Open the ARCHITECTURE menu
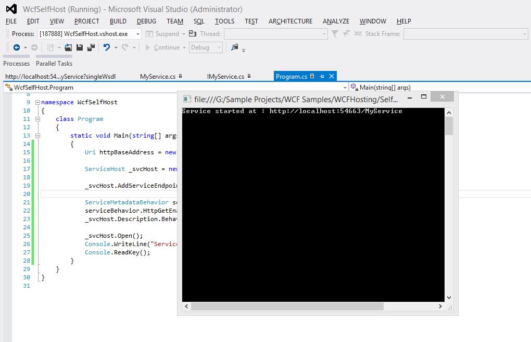Image resolution: width=531 pixels, height=342 pixels. coord(290,21)
